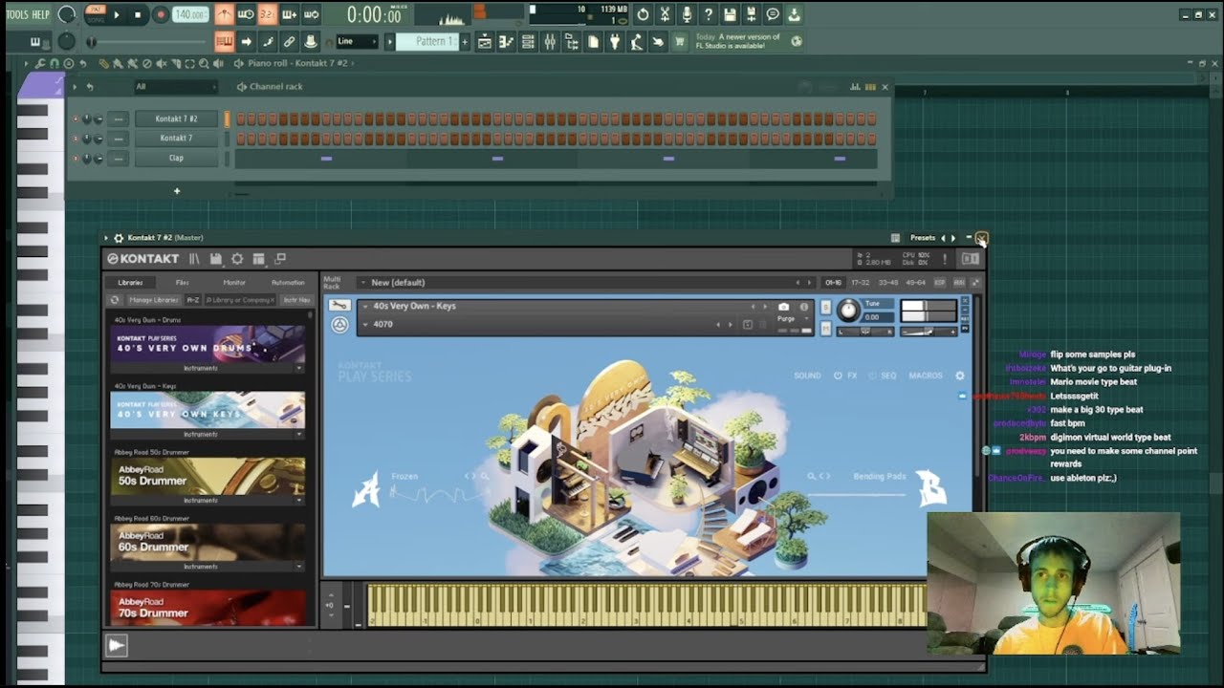Screen dimensions: 1224x688
Task: Open the TOOLS menu
Action: click(16, 14)
